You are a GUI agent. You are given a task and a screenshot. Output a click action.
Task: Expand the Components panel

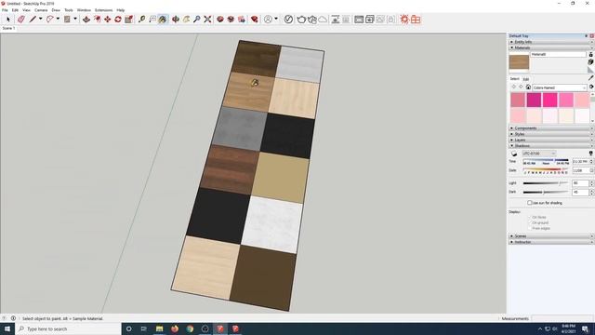click(x=550, y=128)
